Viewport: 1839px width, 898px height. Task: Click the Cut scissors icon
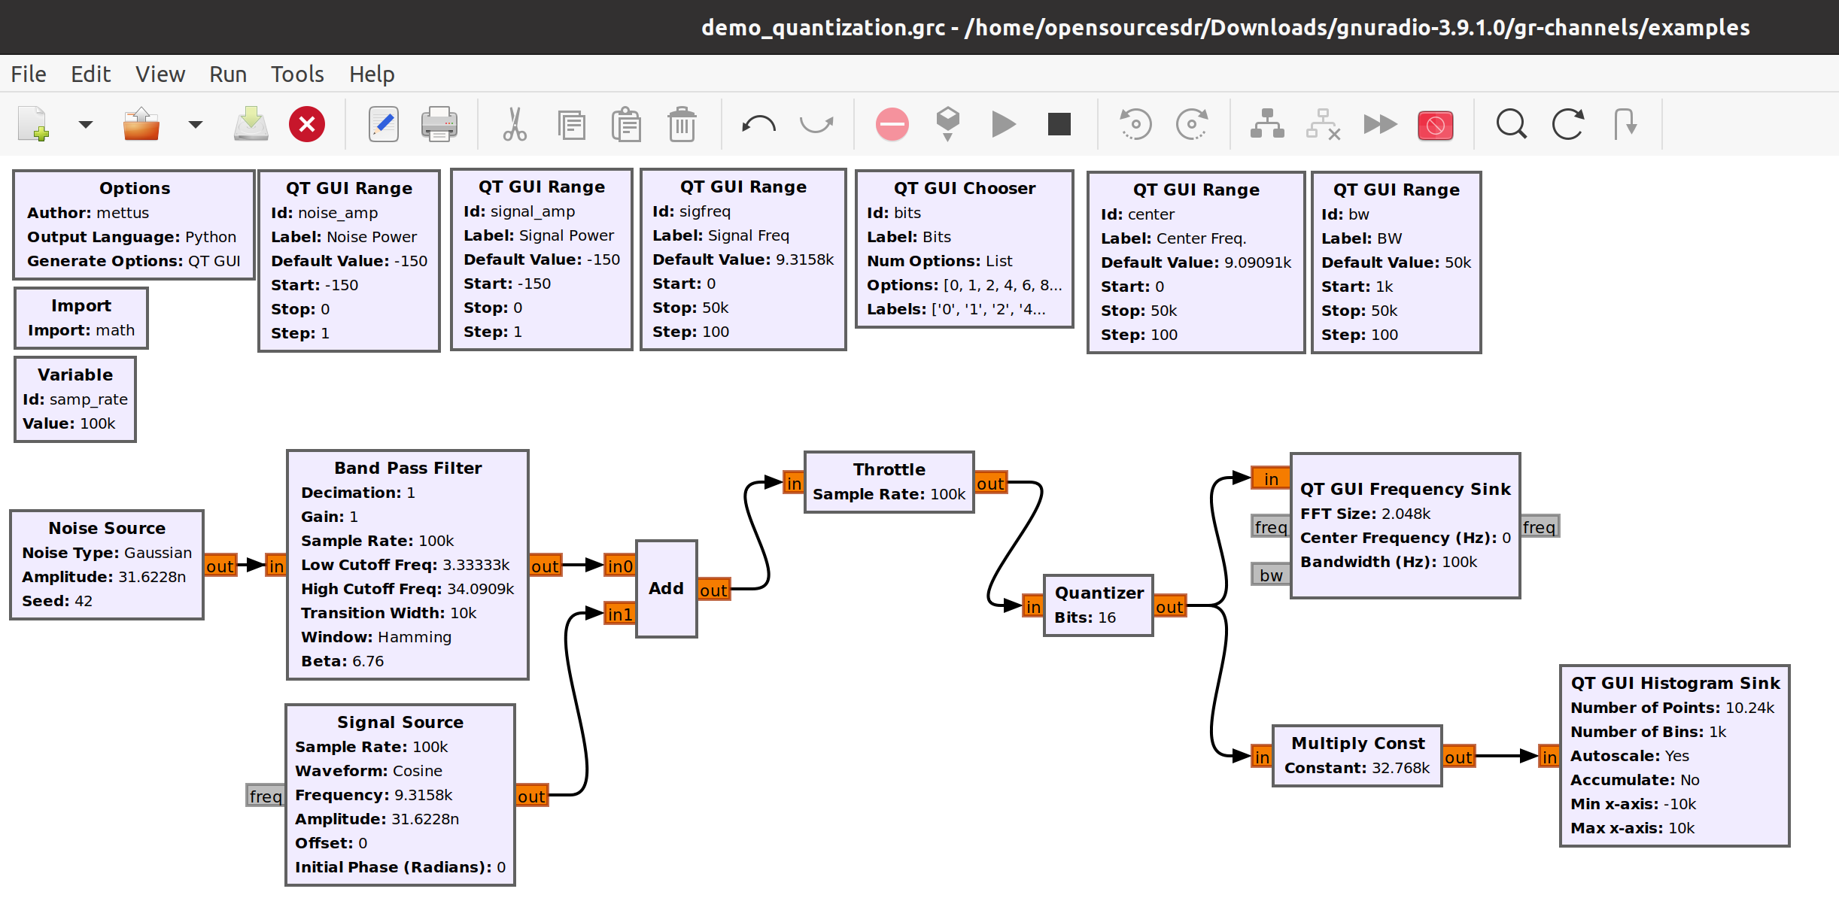click(515, 124)
